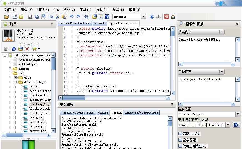Collapse the drawable-hdpi folder node
The width and height of the screenshot is (242, 149).
click(16, 82)
